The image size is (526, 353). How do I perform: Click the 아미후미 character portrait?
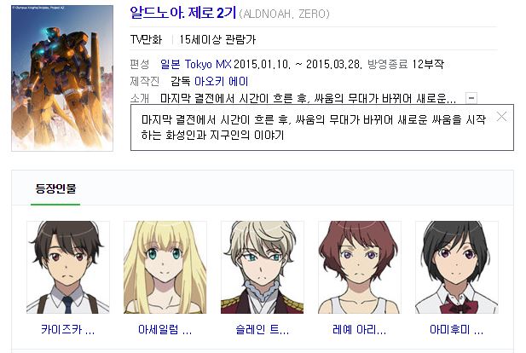click(457, 267)
